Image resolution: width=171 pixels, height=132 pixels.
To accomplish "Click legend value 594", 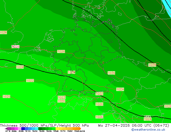I will (77, 131).
